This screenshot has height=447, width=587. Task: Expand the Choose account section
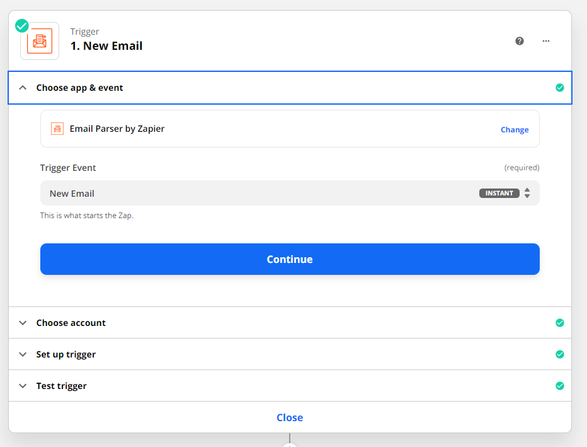(x=23, y=323)
